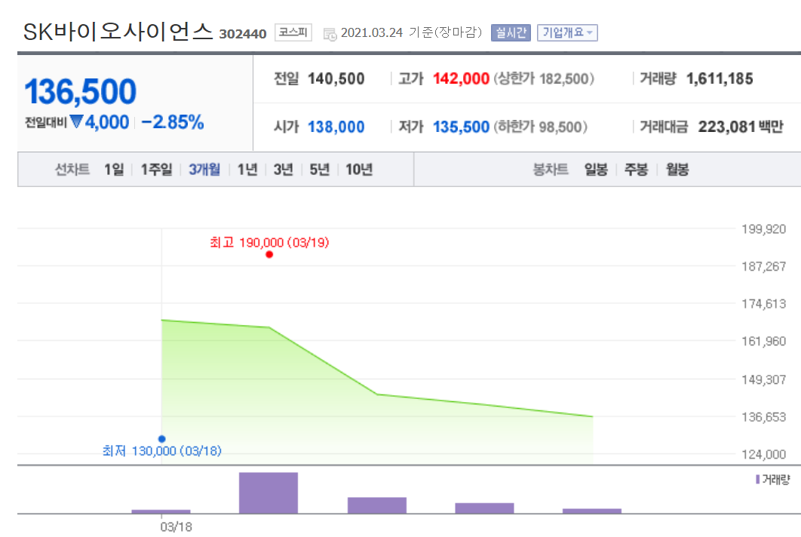Click the stock code 302440
The width and height of the screenshot is (801, 537).
click(x=243, y=34)
